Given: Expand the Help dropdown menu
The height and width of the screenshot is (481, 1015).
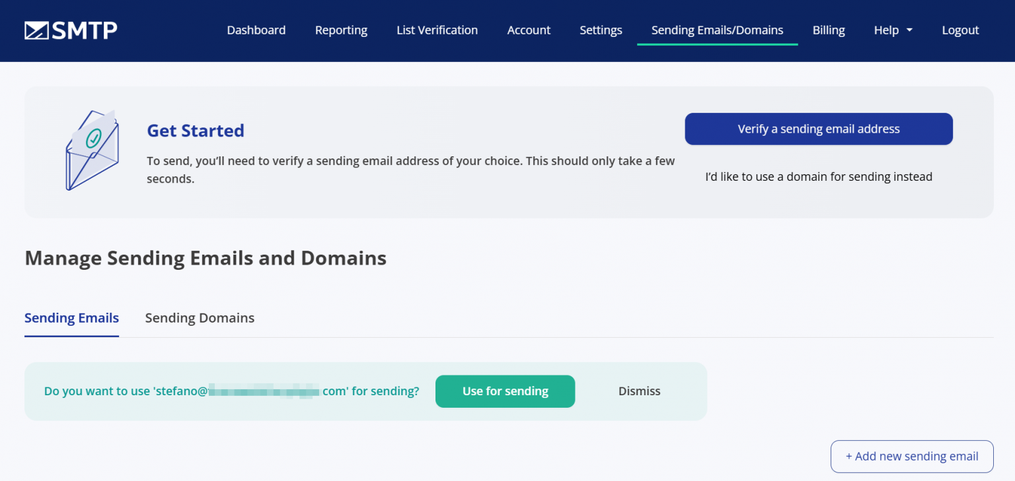Looking at the screenshot, I should [x=892, y=30].
